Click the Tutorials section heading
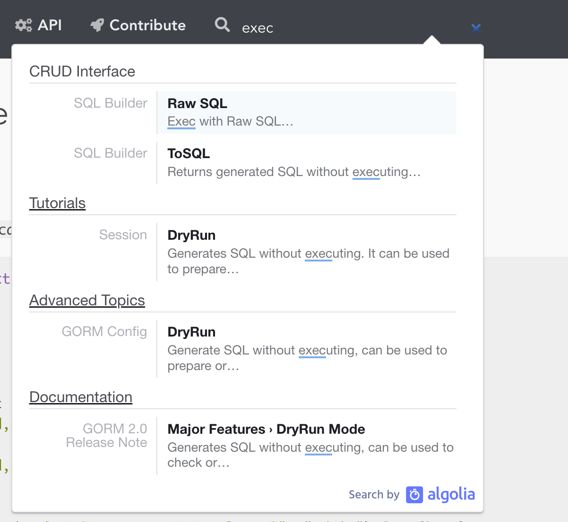This screenshot has height=522, width=568. coord(57,203)
